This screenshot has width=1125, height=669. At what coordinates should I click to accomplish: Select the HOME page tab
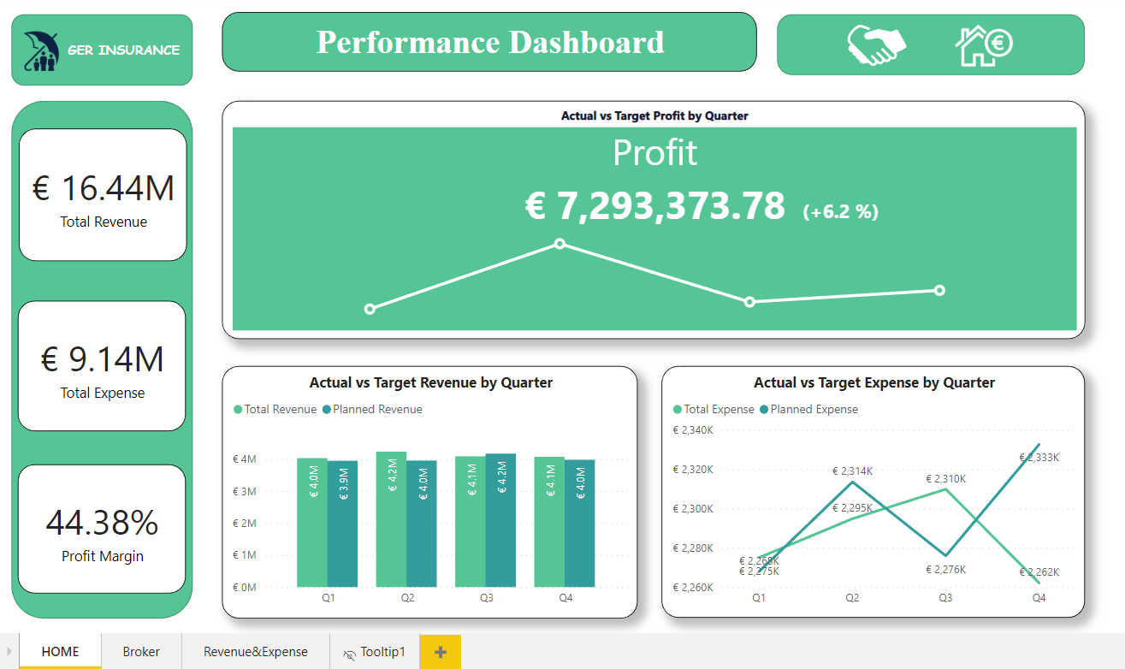[x=60, y=652]
